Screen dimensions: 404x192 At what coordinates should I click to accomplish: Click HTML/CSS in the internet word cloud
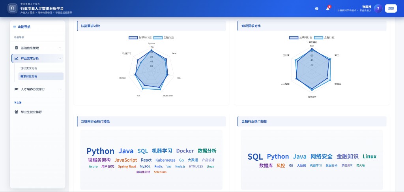tap(196, 166)
